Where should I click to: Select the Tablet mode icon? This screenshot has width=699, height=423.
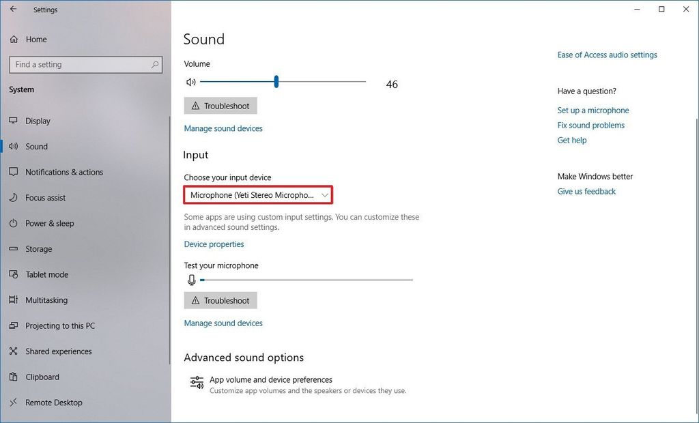coord(14,274)
